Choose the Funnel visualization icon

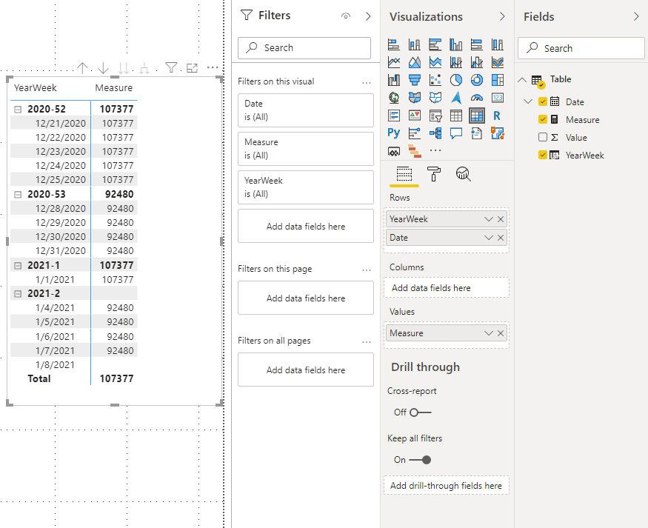tap(415, 80)
